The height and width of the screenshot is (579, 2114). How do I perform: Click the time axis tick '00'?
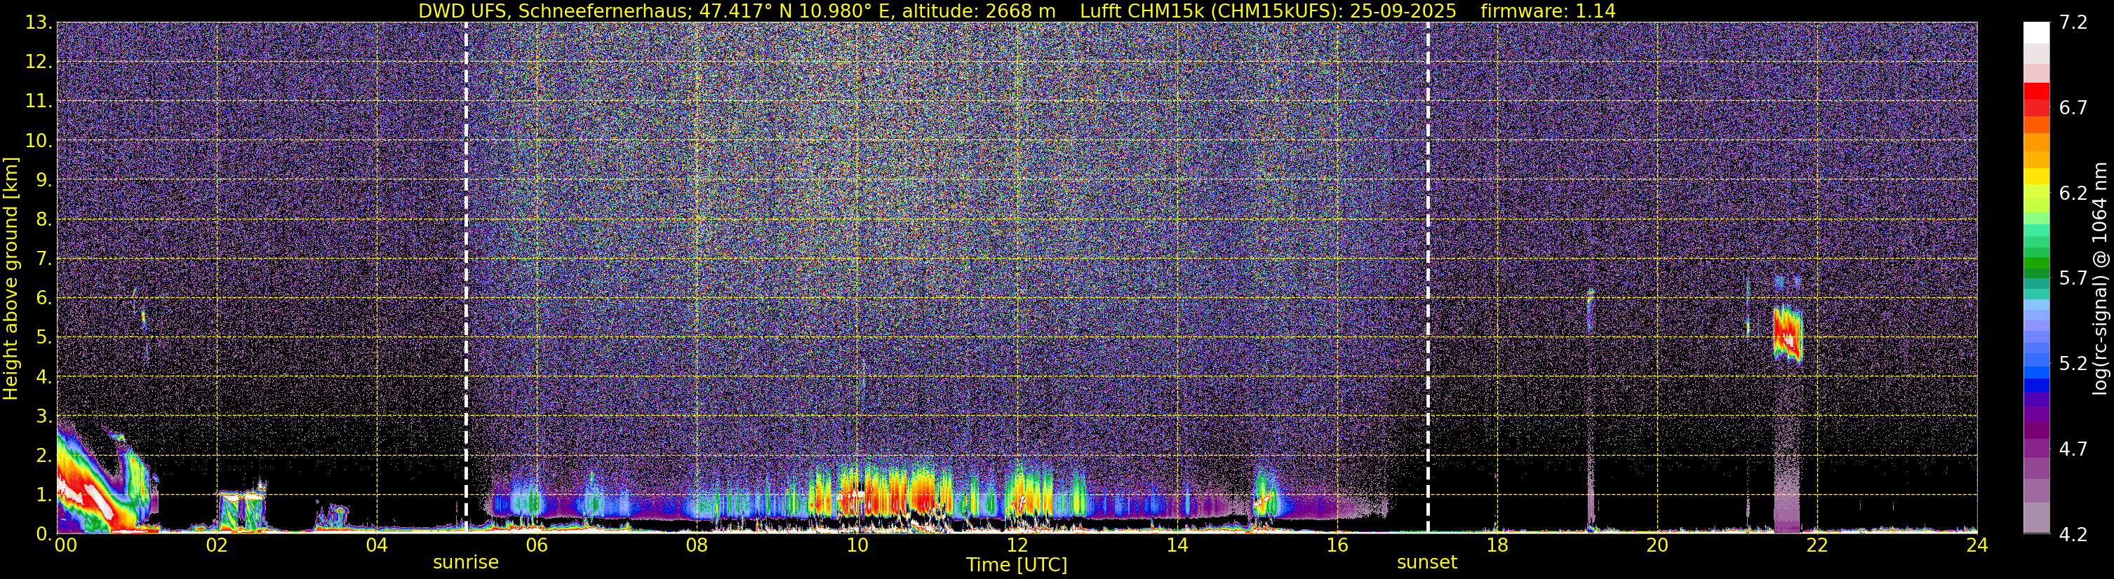[66, 545]
